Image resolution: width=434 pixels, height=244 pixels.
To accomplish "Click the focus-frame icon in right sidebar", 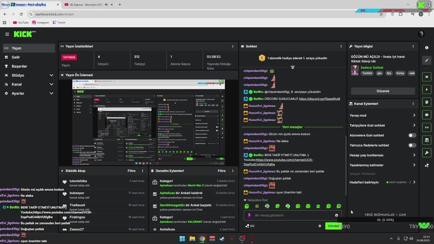I will (x=427, y=77).
